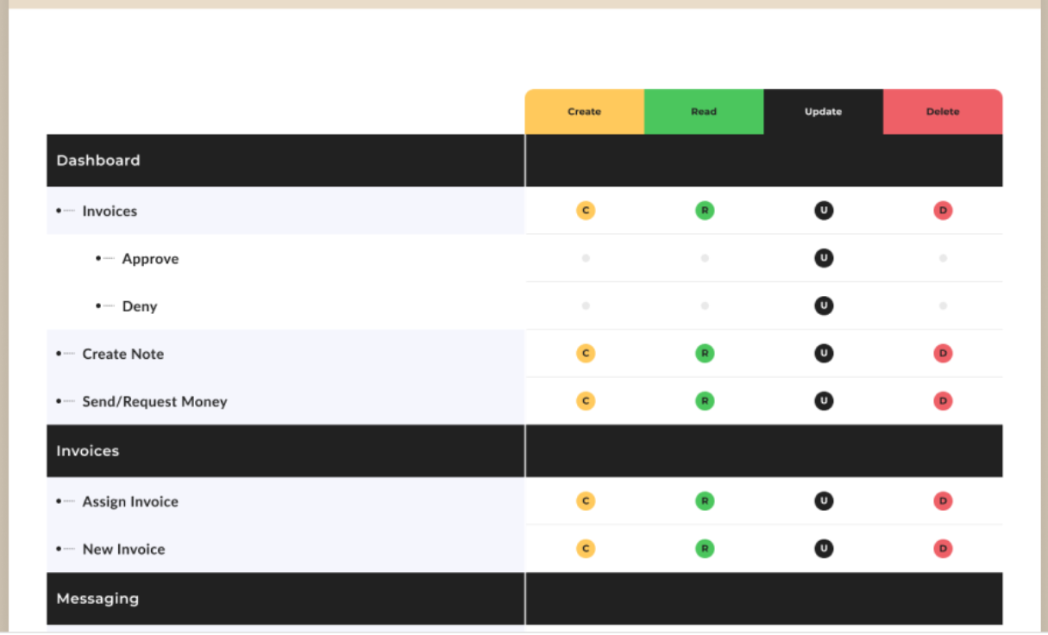Viewport: 1048px width, 635px height.
Task: Expand the Messaging section header
Action: (97, 599)
